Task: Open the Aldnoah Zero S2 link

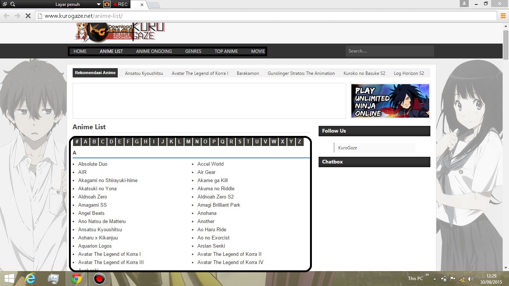Action: coord(216,197)
